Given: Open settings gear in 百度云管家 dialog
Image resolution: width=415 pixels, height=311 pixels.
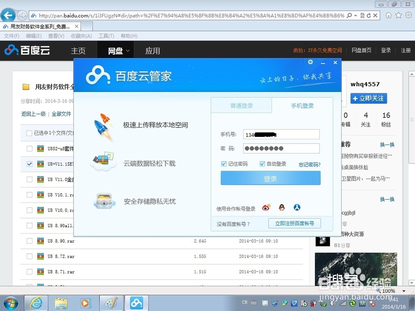Looking at the screenshot, I should point(310,62).
